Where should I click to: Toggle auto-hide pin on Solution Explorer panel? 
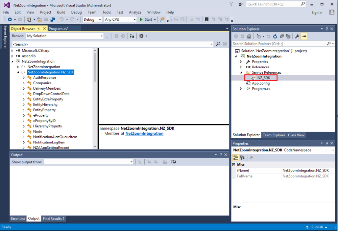click(327, 29)
